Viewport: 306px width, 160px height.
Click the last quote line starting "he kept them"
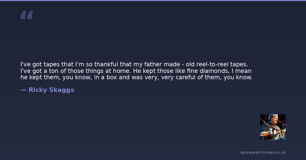pos(136,77)
